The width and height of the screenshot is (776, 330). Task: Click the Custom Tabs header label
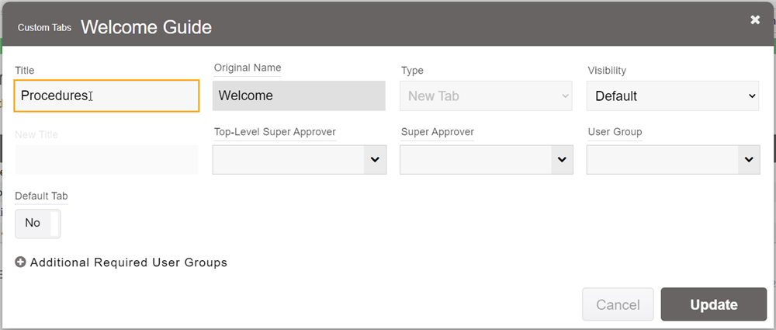point(45,27)
